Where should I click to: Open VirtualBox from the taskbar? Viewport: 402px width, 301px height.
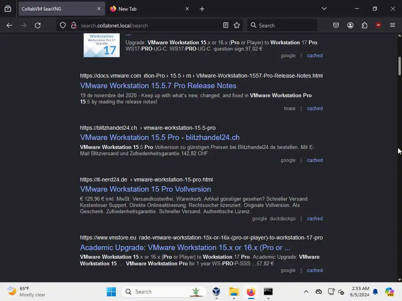coord(216,292)
